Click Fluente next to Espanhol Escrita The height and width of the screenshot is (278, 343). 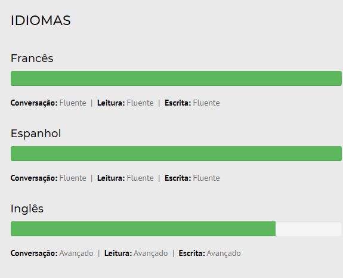[x=206, y=178]
